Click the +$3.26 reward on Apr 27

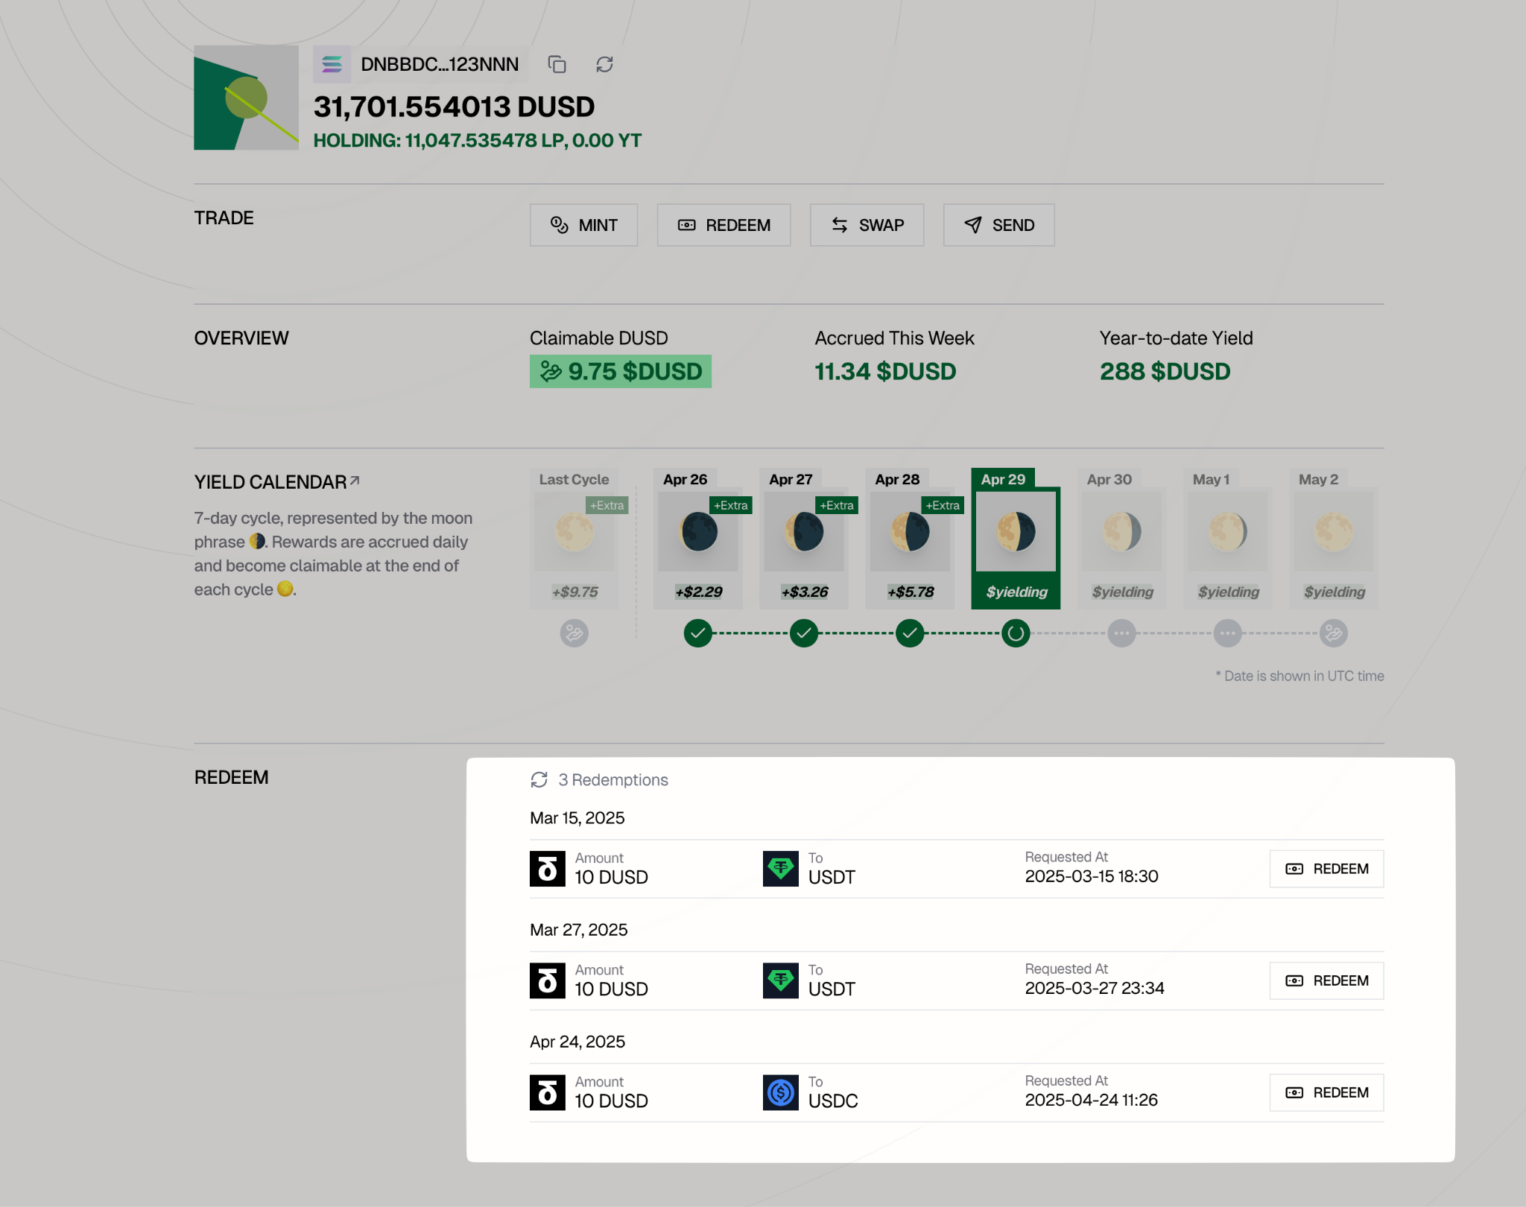pyautogui.click(x=805, y=592)
